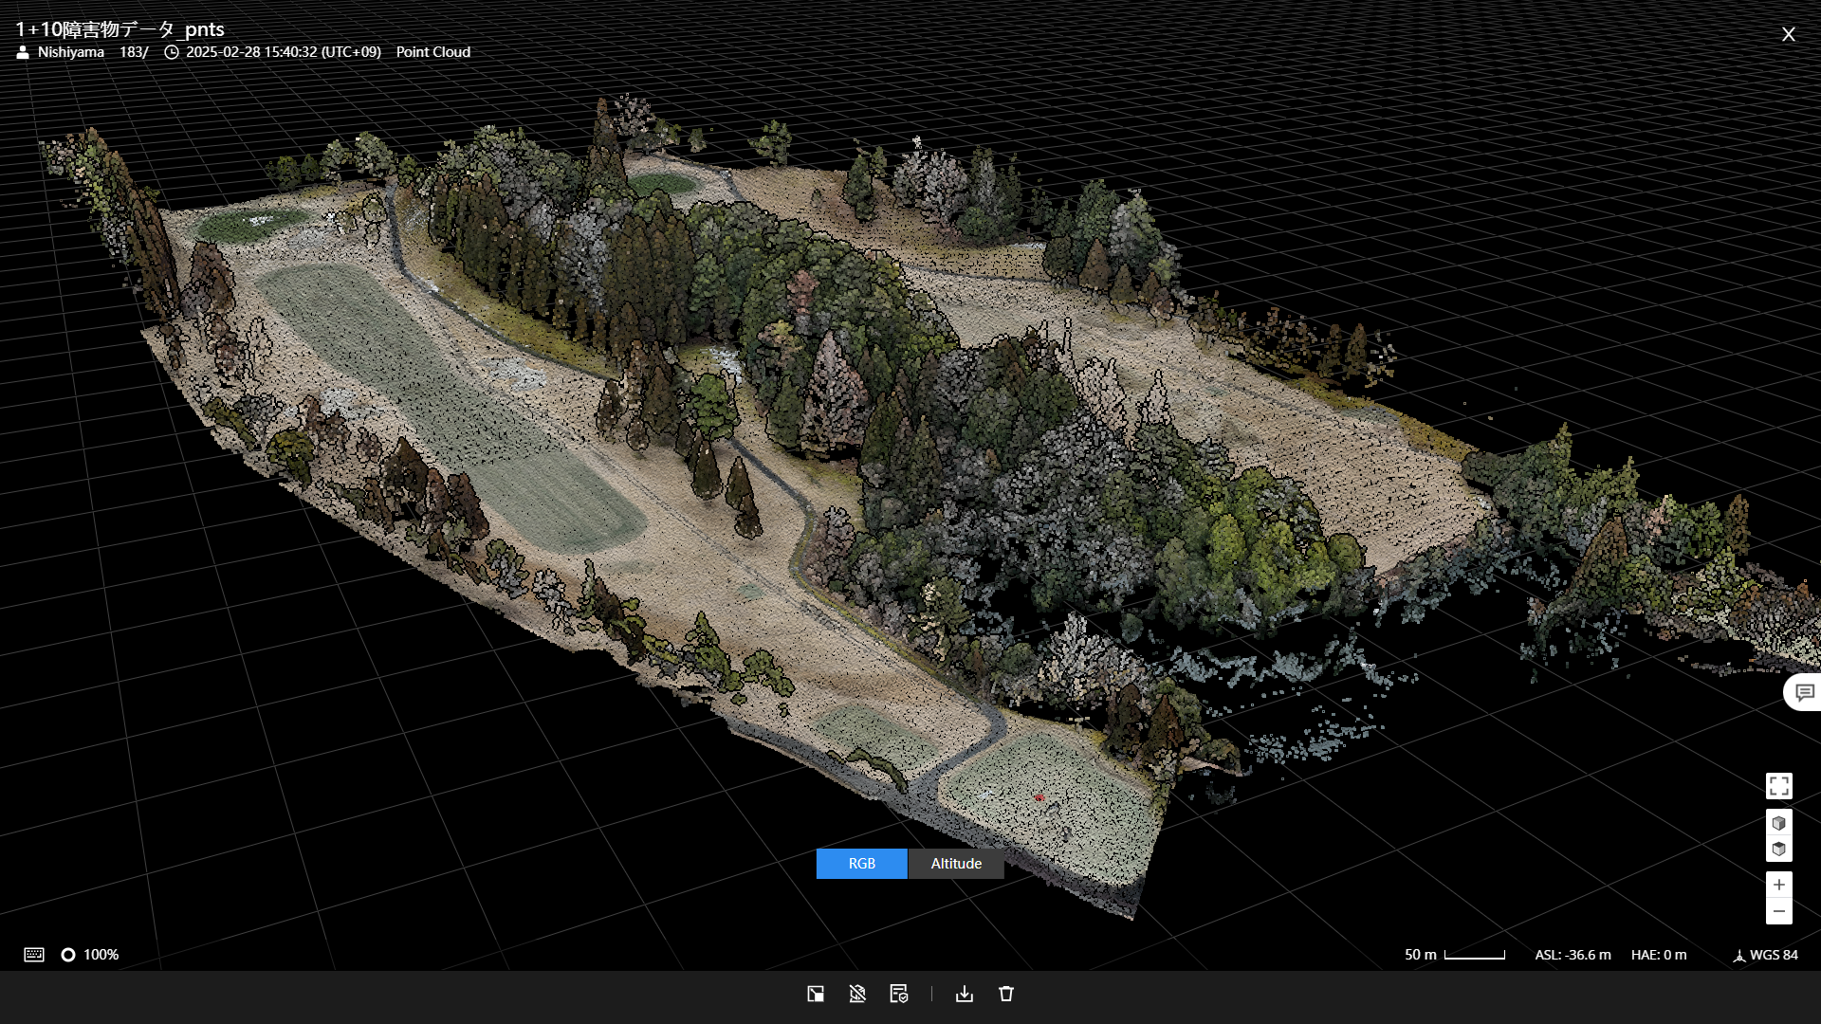The height and width of the screenshot is (1024, 1821).
Task: Click upper cube view icon
Action: coord(1778,823)
